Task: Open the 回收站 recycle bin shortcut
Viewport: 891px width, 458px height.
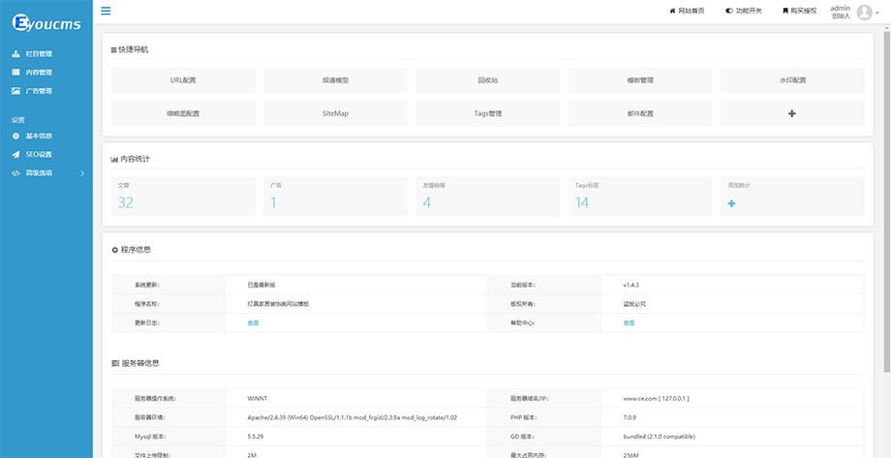Action: click(x=487, y=80)
